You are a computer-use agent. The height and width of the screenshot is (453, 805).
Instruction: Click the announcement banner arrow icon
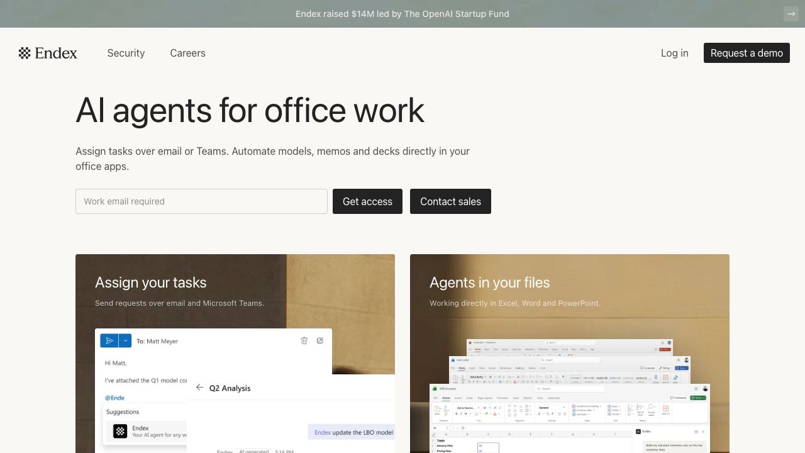(x=791, y=14)
